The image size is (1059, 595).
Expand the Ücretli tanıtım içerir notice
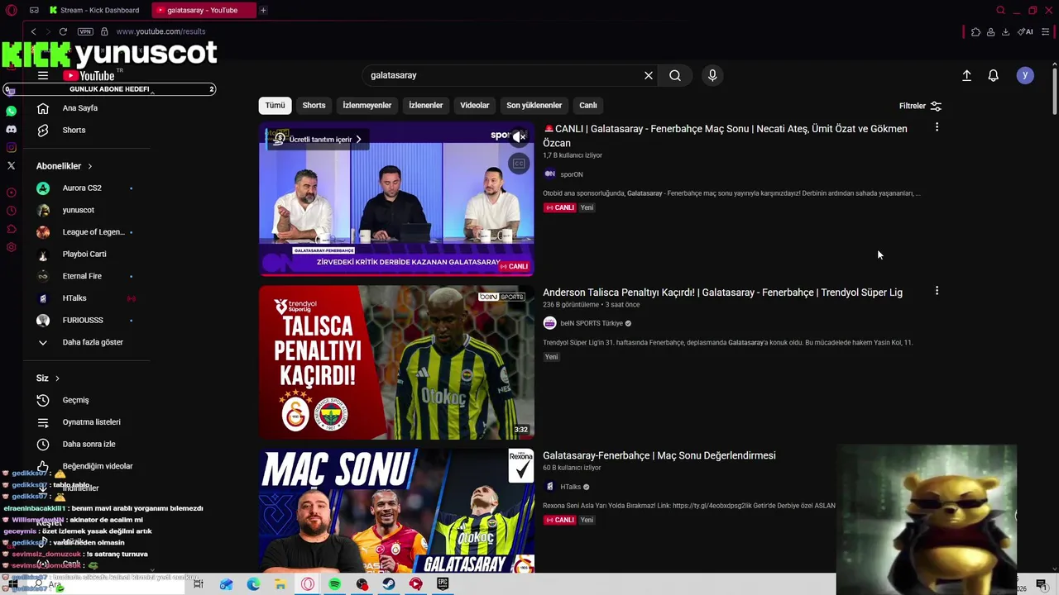[319, 139]
